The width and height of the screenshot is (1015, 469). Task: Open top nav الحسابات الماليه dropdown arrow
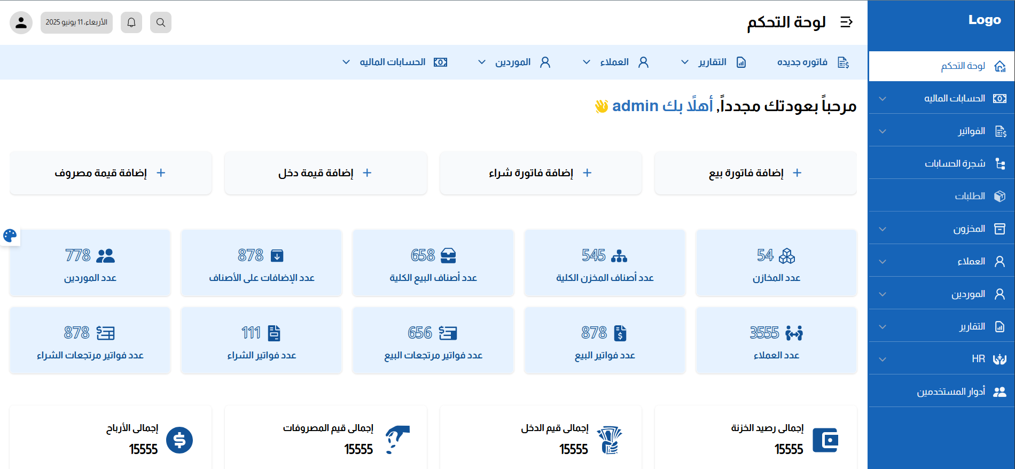[346, 62]
